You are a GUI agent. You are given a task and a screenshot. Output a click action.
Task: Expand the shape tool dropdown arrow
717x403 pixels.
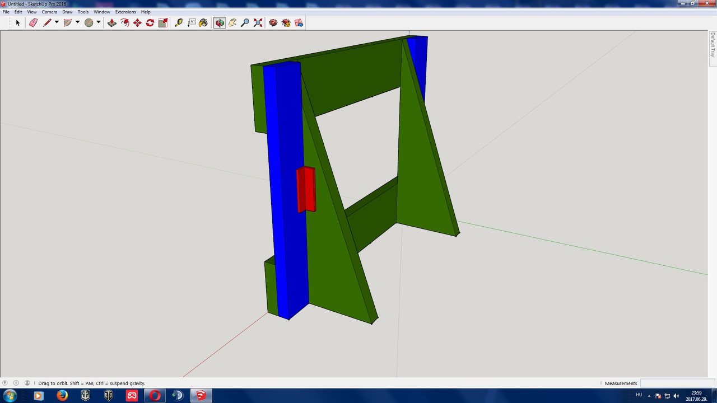tap(98, 23)
